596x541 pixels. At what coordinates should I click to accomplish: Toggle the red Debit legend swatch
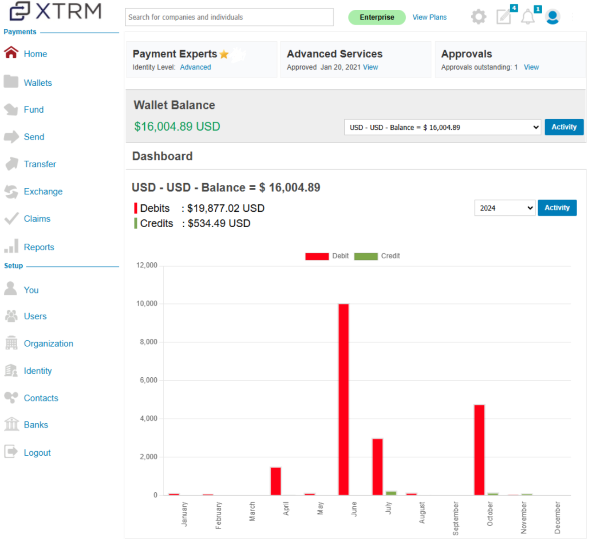pos(317,256)
